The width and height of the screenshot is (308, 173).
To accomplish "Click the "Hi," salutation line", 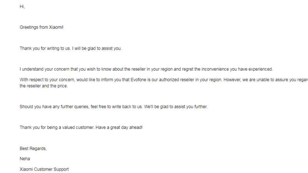I will click(x=22, y=7).
